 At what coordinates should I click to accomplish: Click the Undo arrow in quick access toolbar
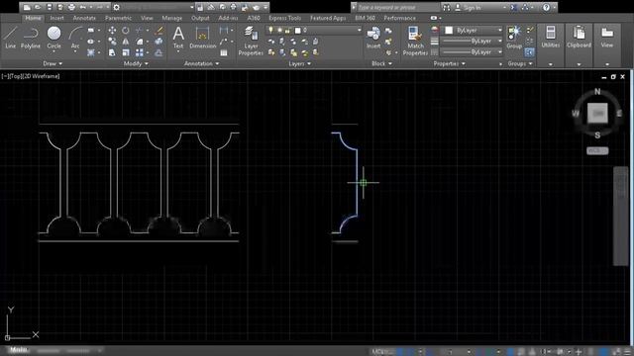click(x=83, y=7)
